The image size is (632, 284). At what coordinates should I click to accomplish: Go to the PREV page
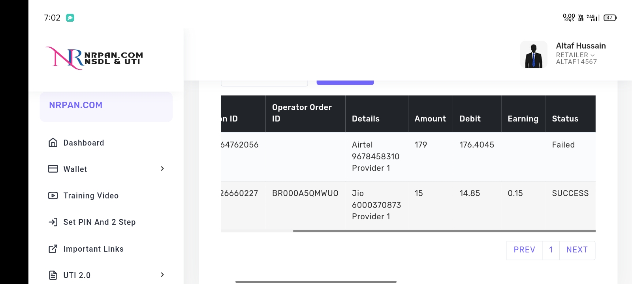pos(524,250)
